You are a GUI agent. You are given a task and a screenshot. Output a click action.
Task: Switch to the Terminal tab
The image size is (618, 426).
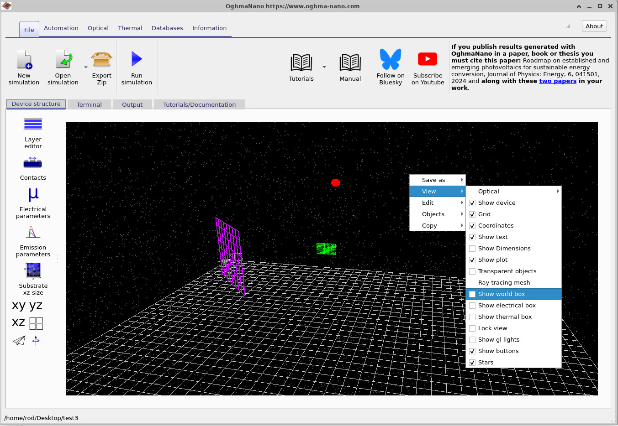point(89,104)
